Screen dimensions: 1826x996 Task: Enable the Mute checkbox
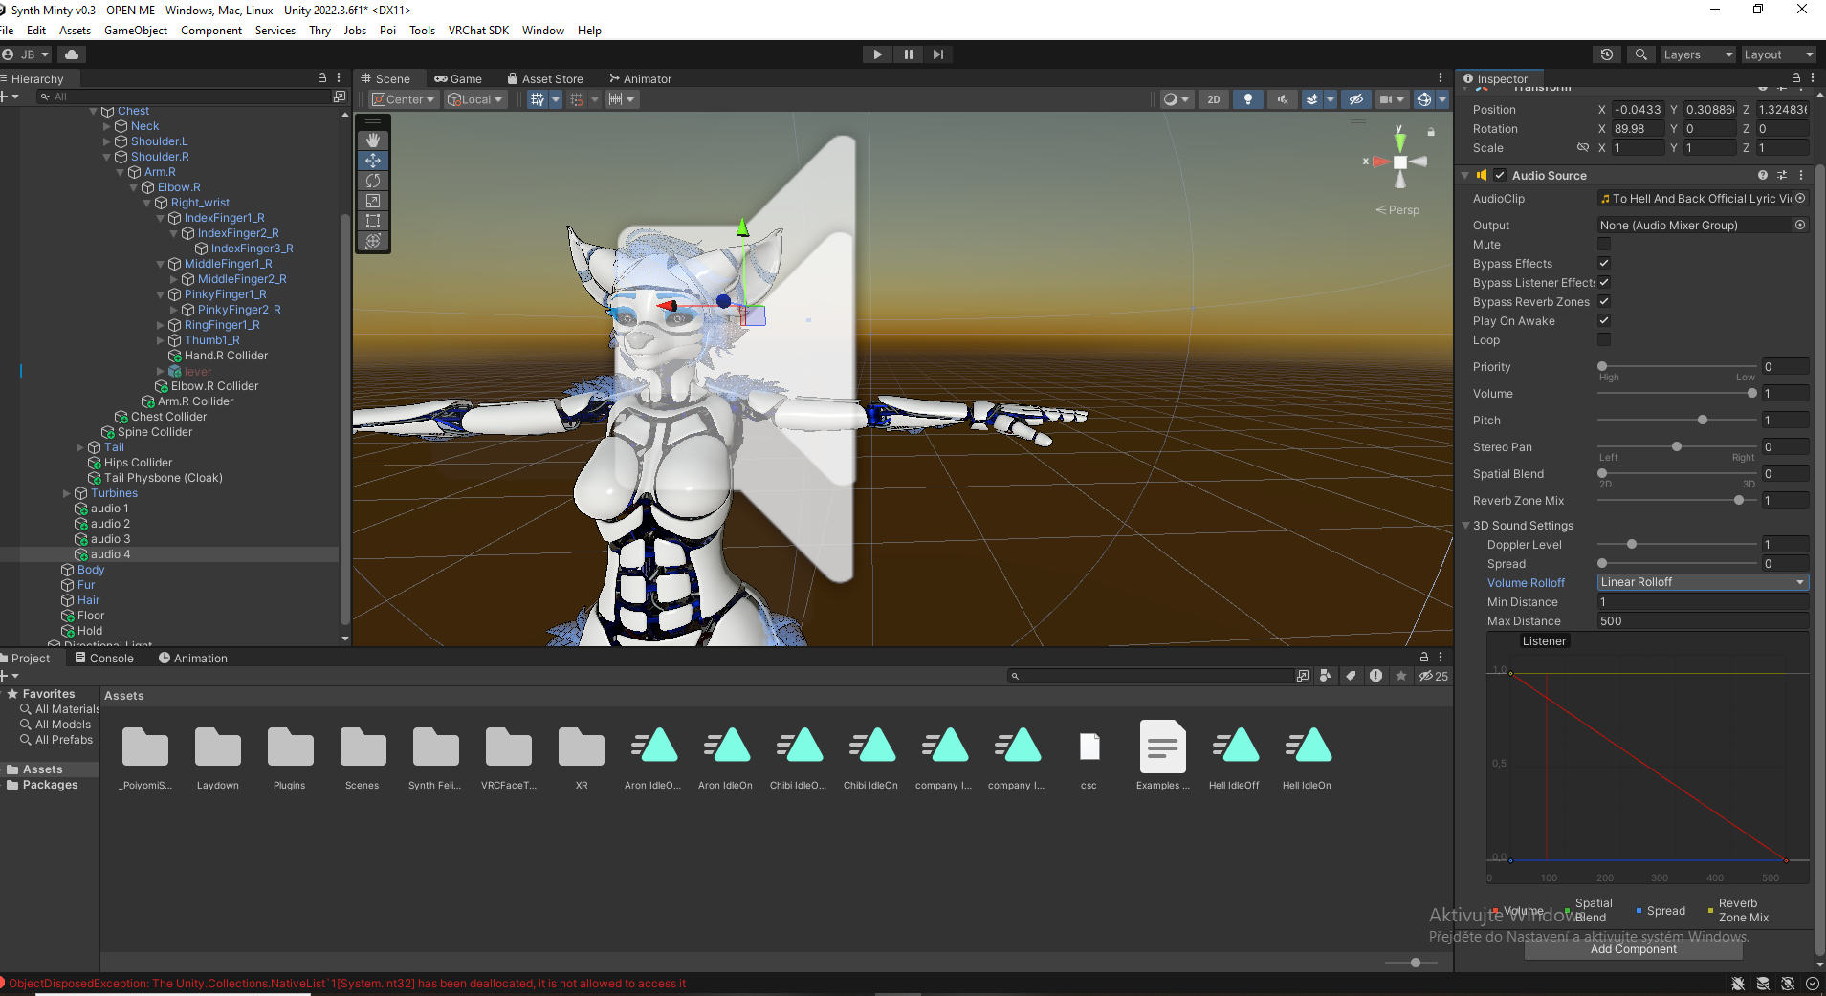coord(1604,245)
